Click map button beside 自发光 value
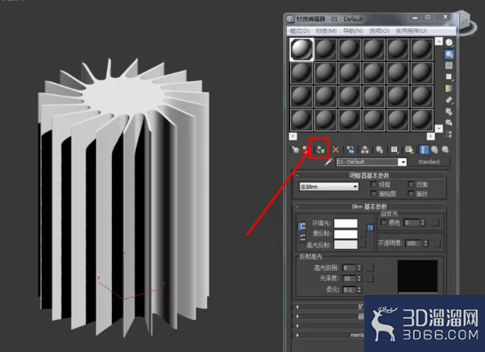 coord(436,223)
